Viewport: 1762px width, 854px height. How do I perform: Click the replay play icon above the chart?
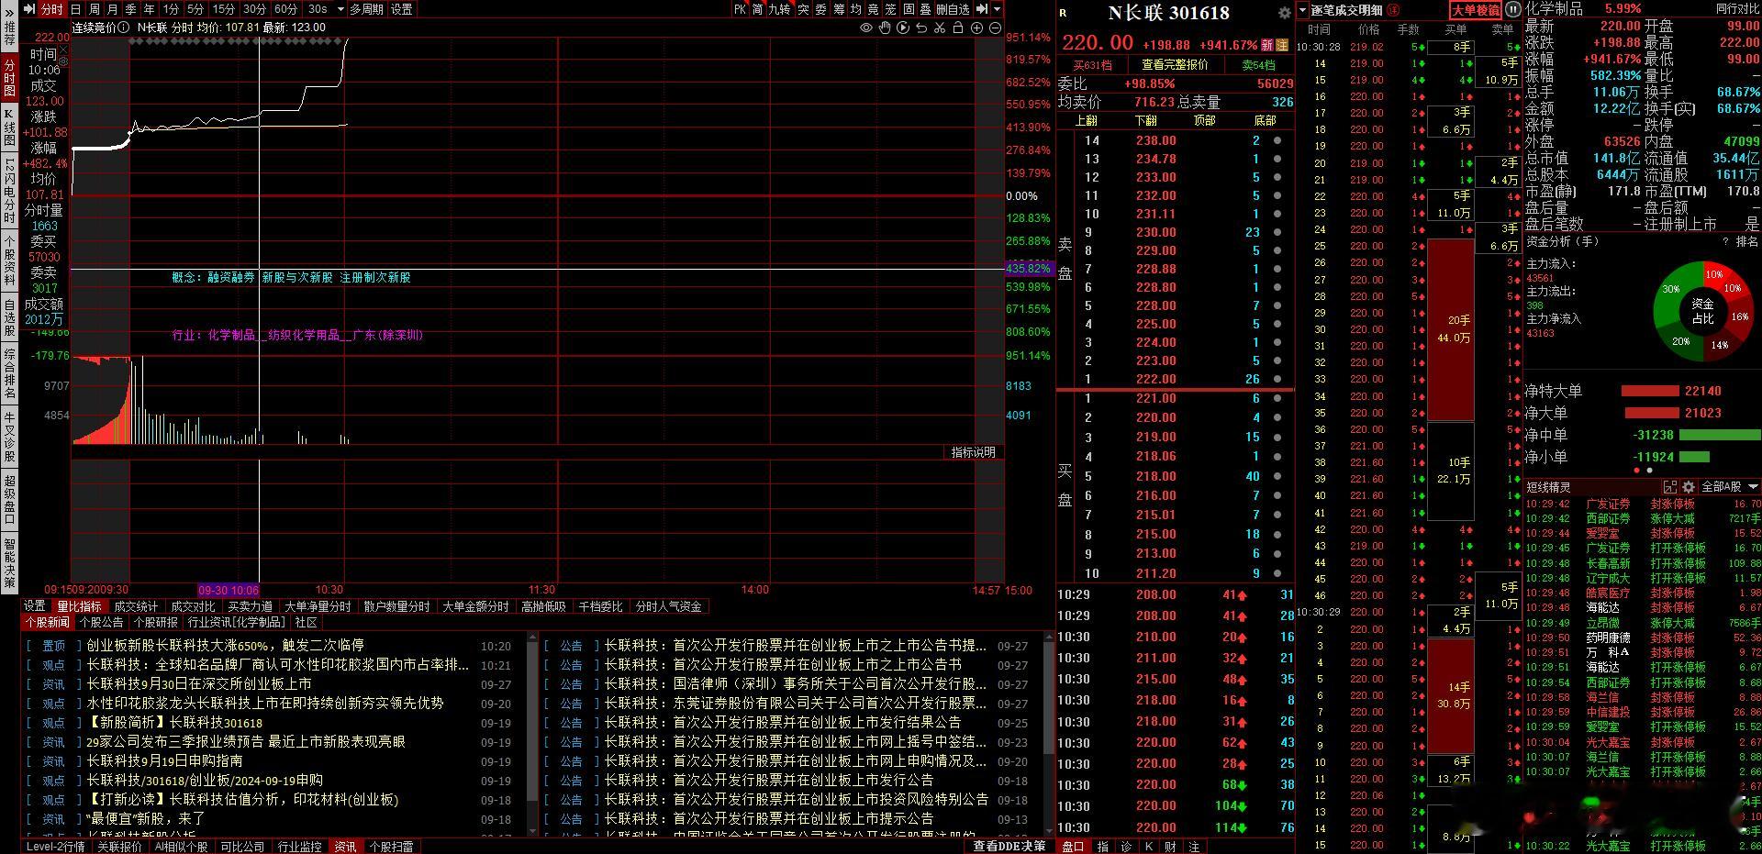[x=903, y=28]
